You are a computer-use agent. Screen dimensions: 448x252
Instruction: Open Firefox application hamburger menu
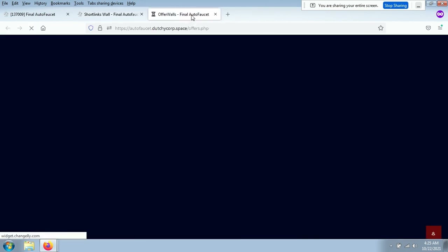[x=440, y=28]
